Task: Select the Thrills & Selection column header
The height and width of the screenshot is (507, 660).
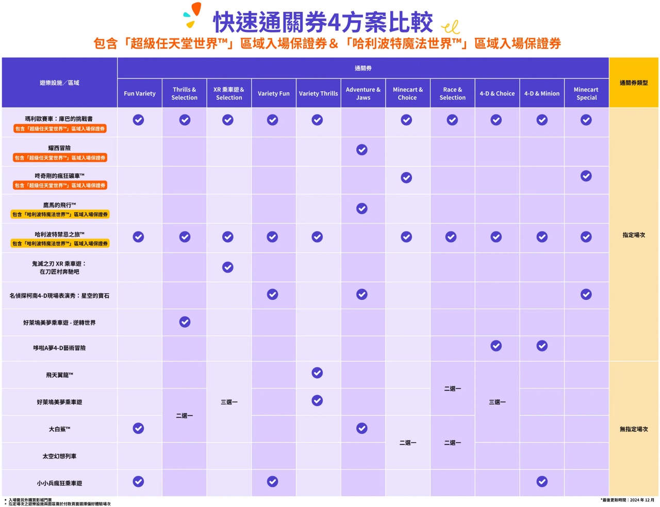Action: (x=185, y=93)
